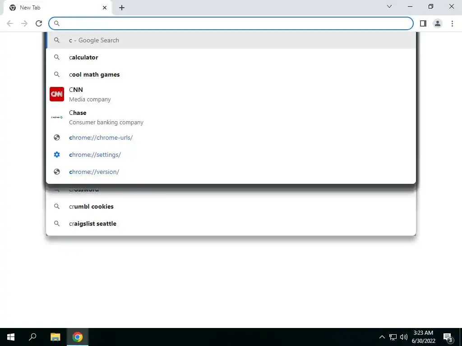Image resolution: width=462 pixels, height=346 pixels.
Task: Click globe icon beside chrome://version/
Action: coord(57,172)
